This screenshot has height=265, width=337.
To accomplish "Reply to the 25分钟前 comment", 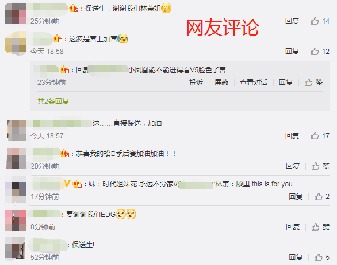I will (292, 21).
